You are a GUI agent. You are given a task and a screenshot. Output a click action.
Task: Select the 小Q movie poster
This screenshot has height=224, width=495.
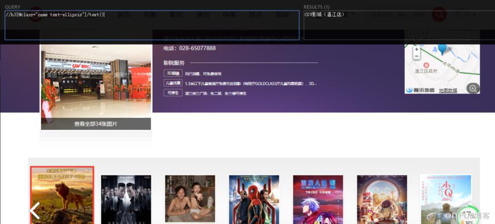click(445, 200)
